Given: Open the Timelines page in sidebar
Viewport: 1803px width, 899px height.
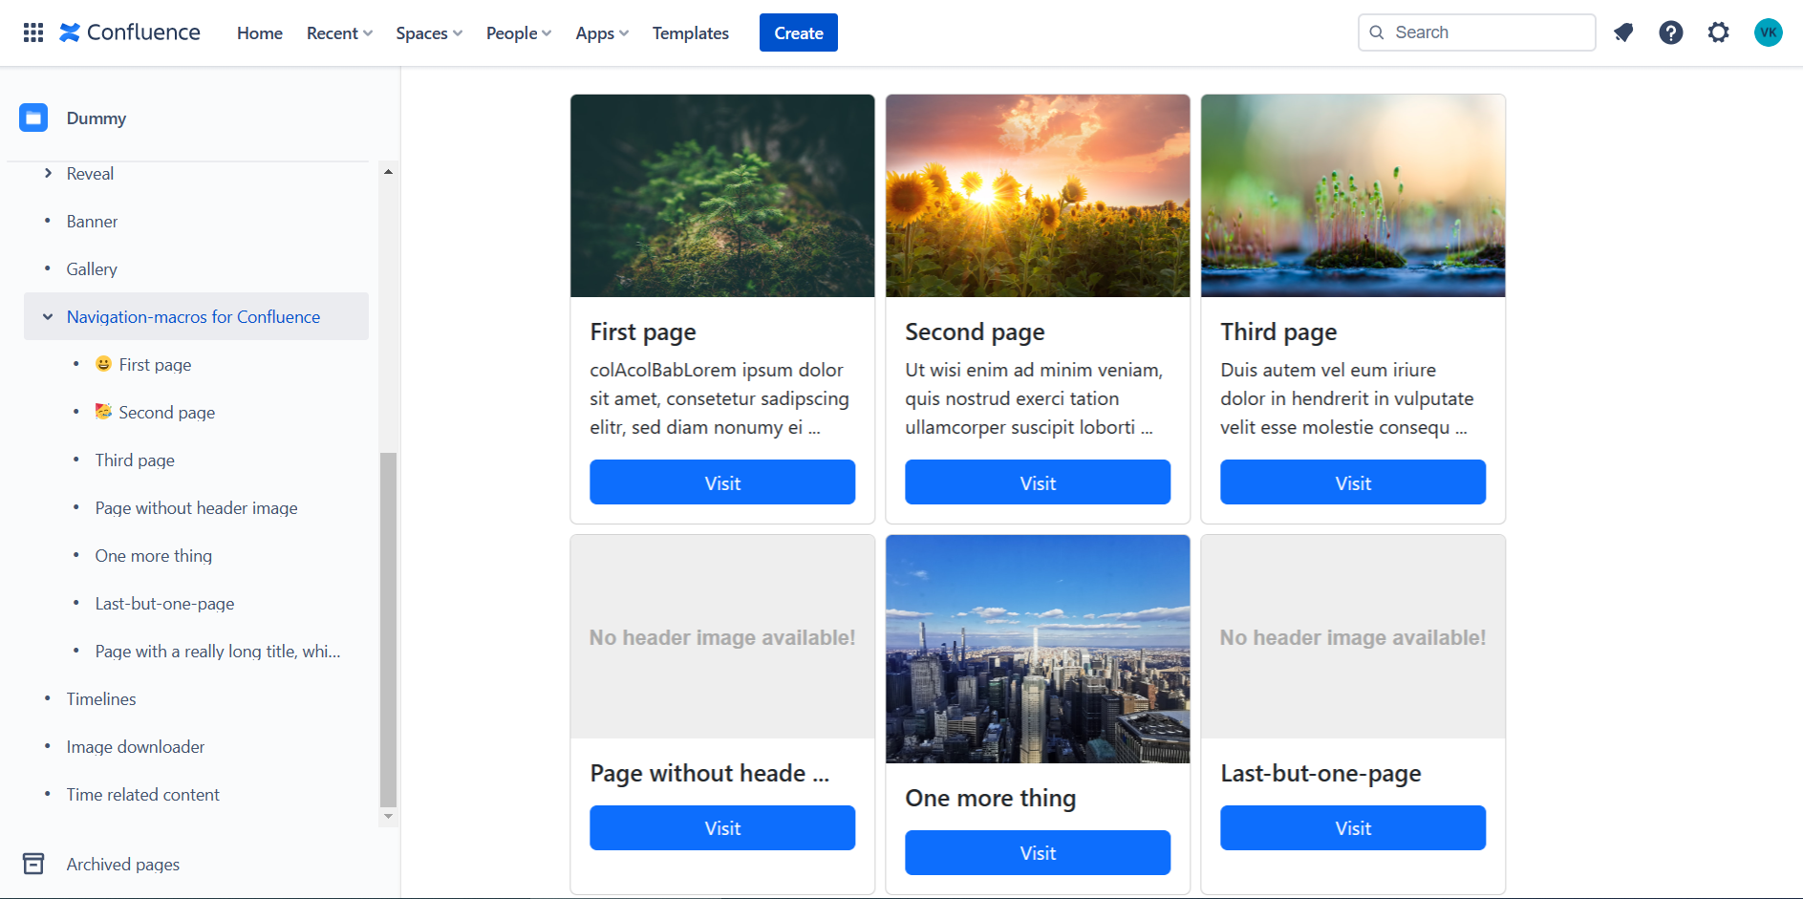Looking at the screenshot, I should coord(101,698).
